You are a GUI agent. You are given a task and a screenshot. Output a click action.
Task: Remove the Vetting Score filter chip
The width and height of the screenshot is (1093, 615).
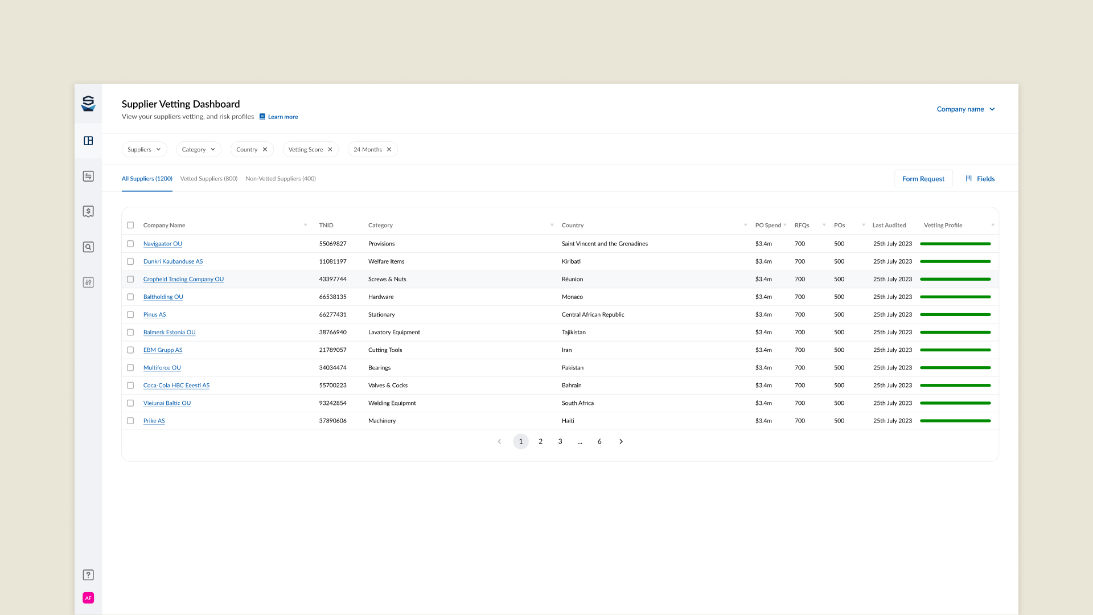click(x=330, y=150)
